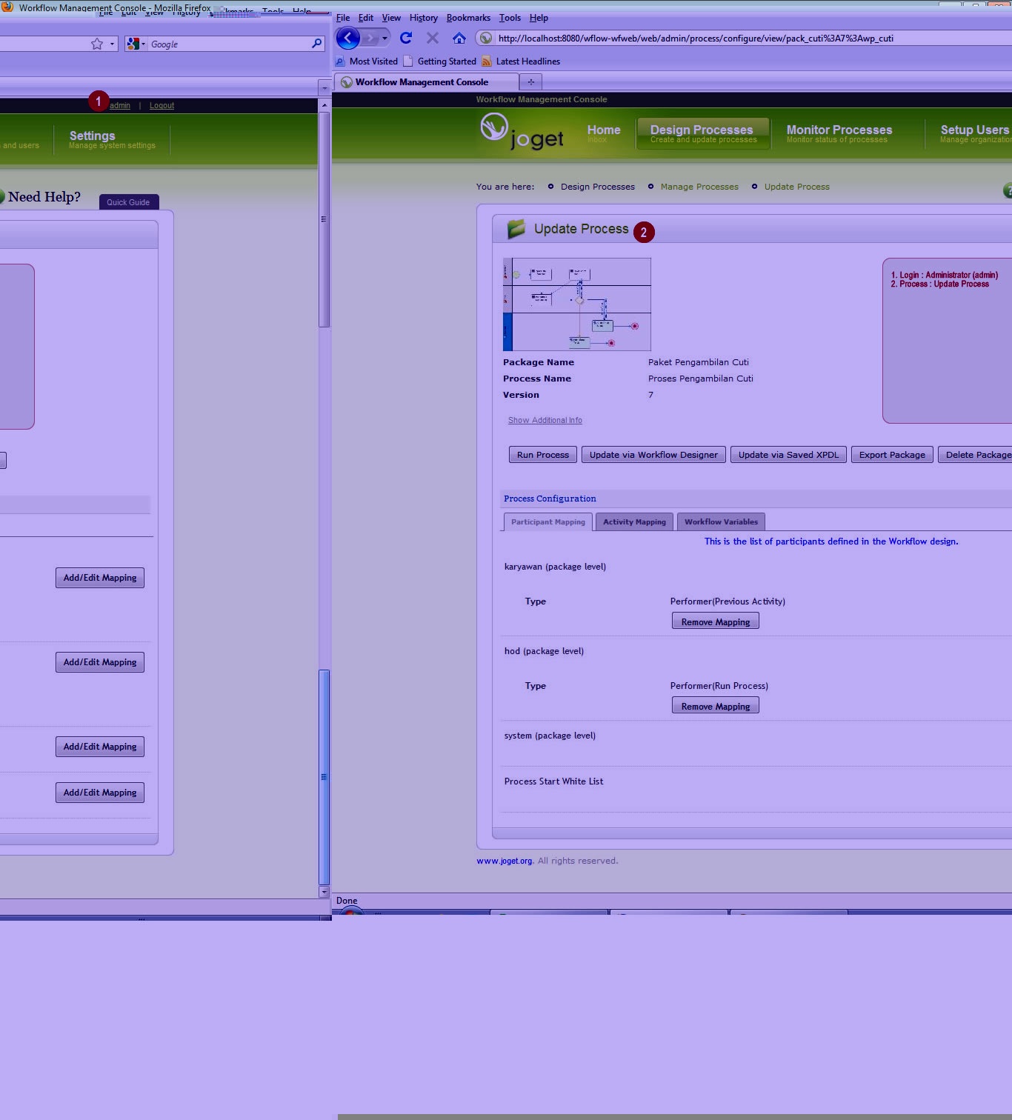
Task: Open the Quick Guide tab
Action: [128, 202]
